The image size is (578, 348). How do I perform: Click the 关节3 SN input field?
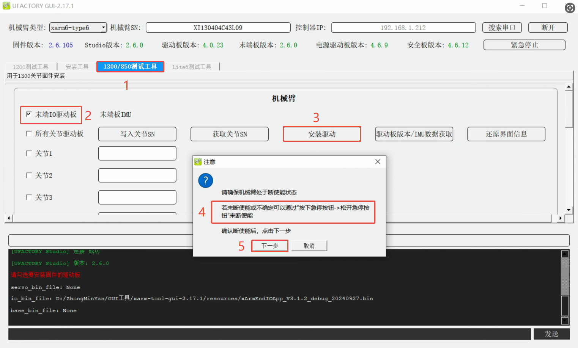(x=137, y=197)
